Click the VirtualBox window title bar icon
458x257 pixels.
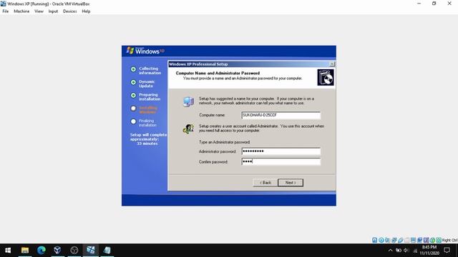pyautogui.click(x=4, y=4)
